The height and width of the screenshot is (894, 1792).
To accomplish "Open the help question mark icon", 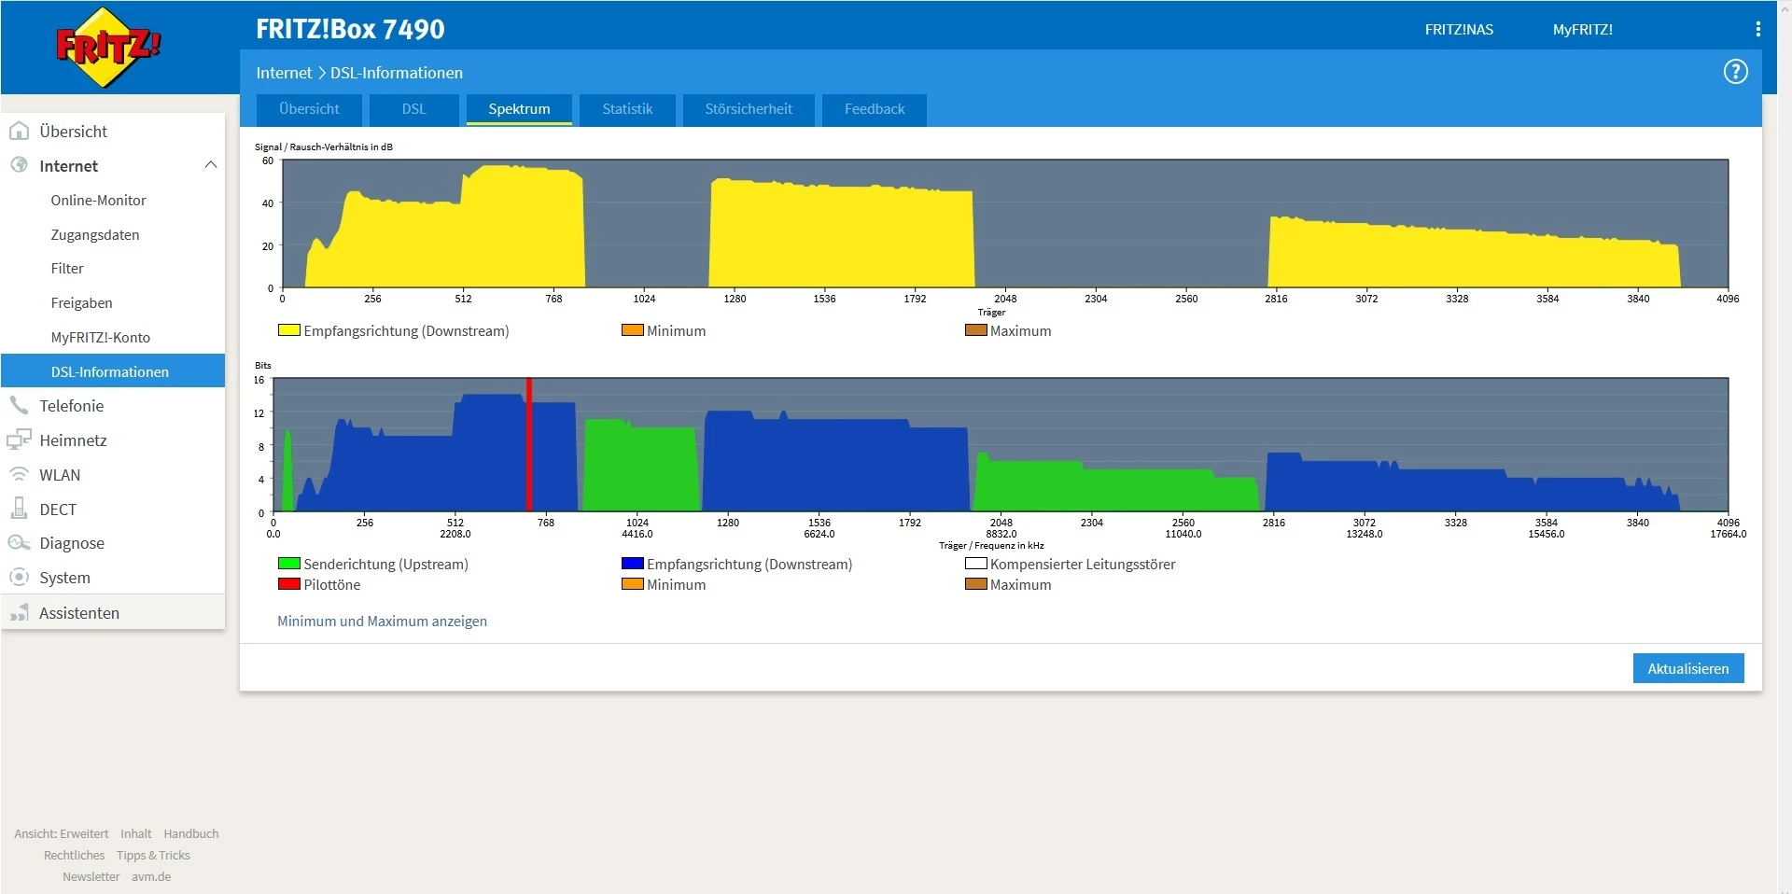I will click(x=1735, y=72).
